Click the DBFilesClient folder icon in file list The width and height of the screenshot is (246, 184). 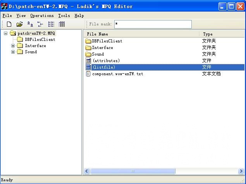click(x=88, y=41)
